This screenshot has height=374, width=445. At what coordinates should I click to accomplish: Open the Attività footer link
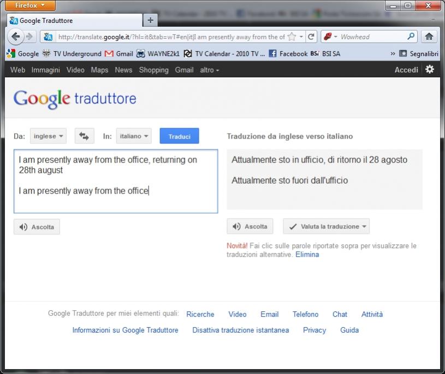coord(372,314)
